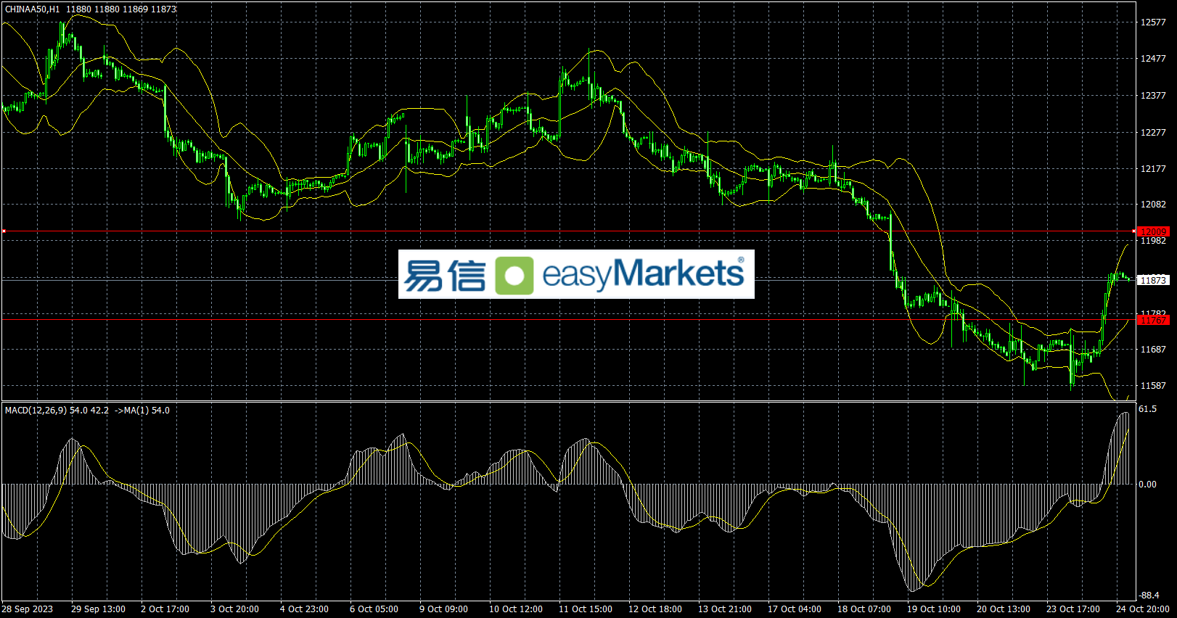The width and height of the screenshot is (1177, 618).
Task: Click the 12377 price axis value
Action: (x=1154, y=96)
